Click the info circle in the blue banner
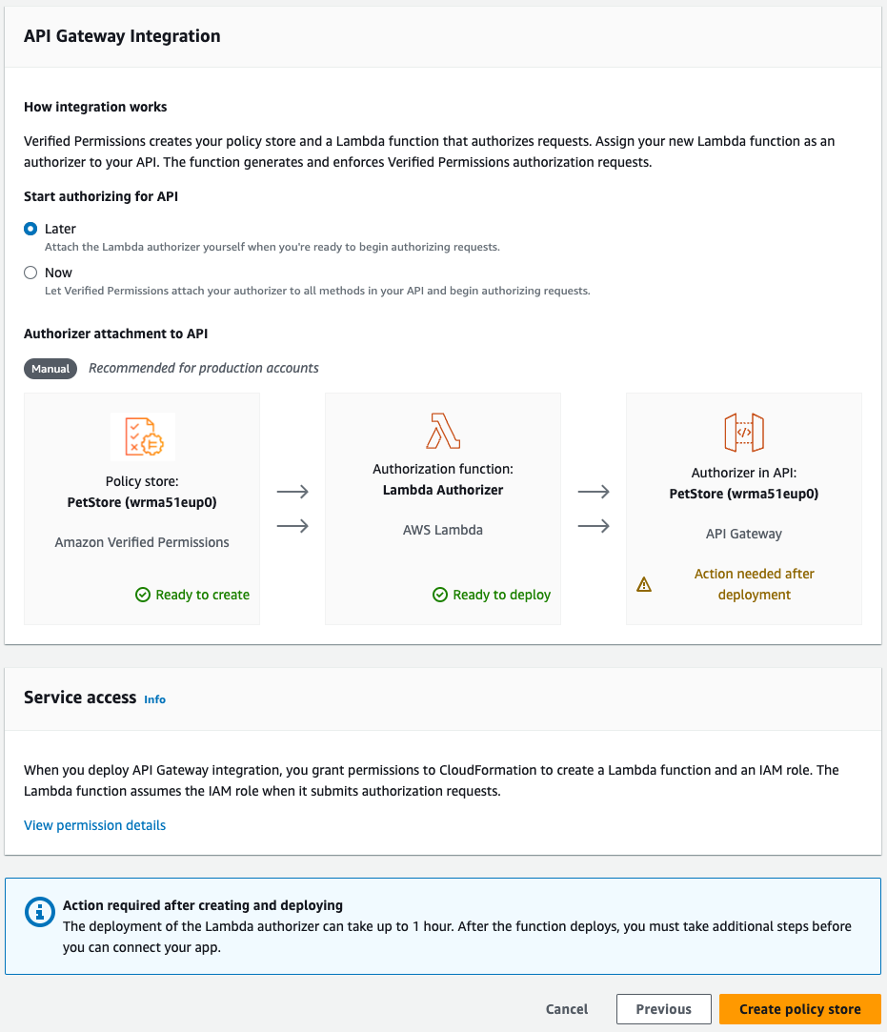Image resolution: width=887 pixels, height=1032 pixels. [x=39, y=911]
